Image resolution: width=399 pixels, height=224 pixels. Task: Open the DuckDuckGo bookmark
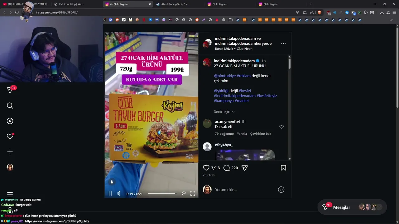click(x=137, y=20)
